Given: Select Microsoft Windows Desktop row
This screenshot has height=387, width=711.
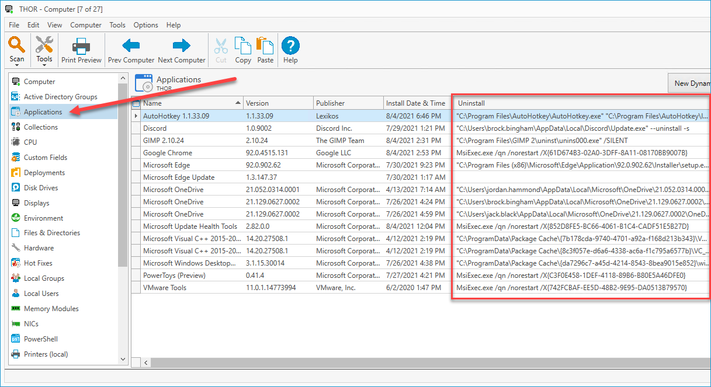Looking at the screenshot, I should tap(421, 263).
